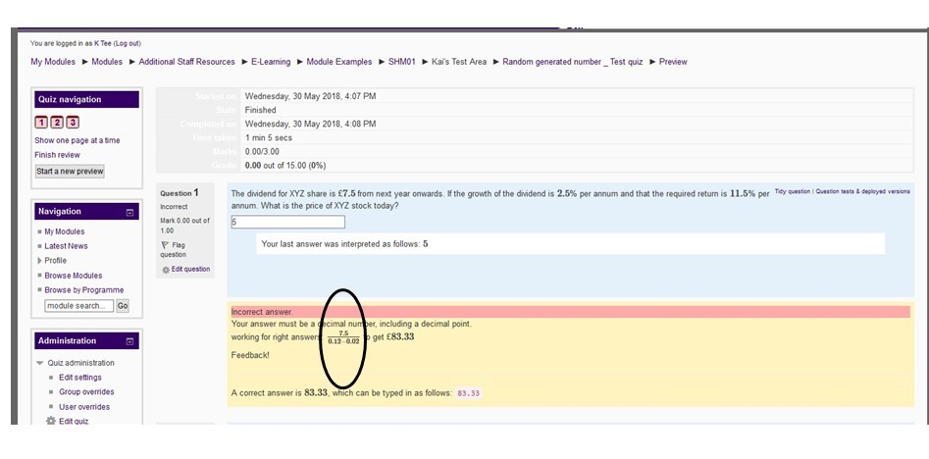The width and height of the screenshot is (929, 459).
Task: Expand the Profile tree item
Action: coord(40,261)
